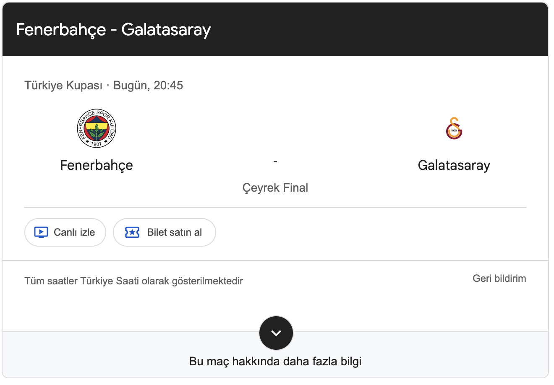Expand match details with the round chevron button
Viewport: 554px width, 385px height.
pos(276,333)
